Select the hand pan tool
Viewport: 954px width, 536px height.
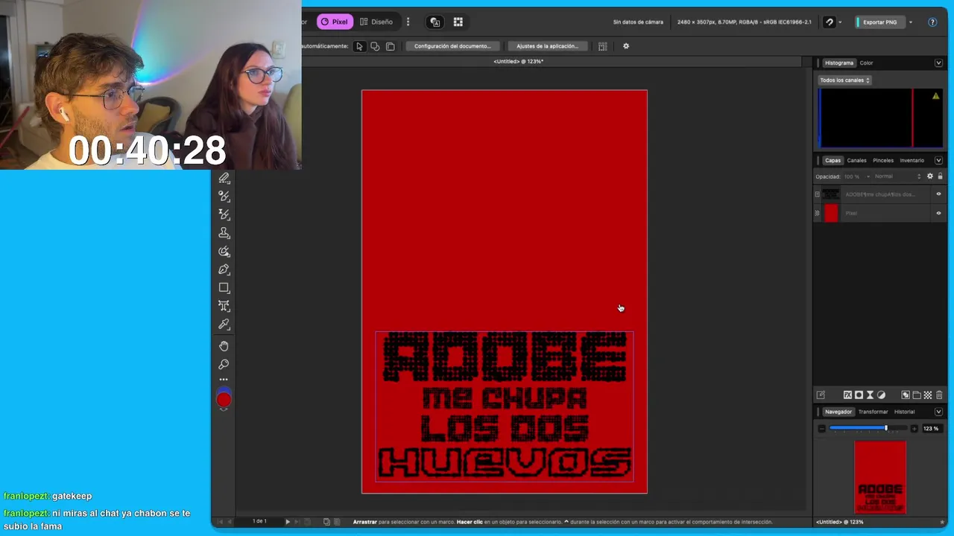(224, 346)
